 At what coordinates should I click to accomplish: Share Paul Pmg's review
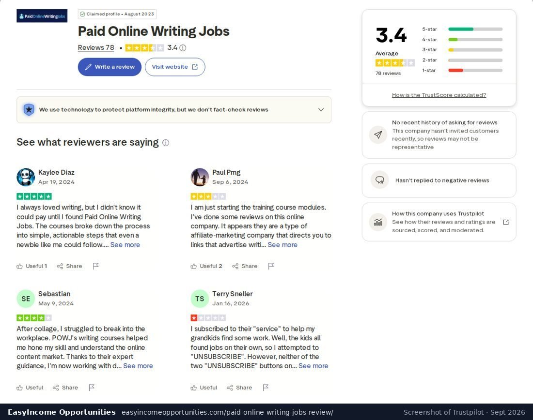coord(245,266)
